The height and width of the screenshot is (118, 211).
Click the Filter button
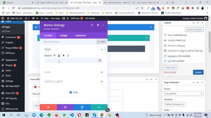tap(102, 42)
